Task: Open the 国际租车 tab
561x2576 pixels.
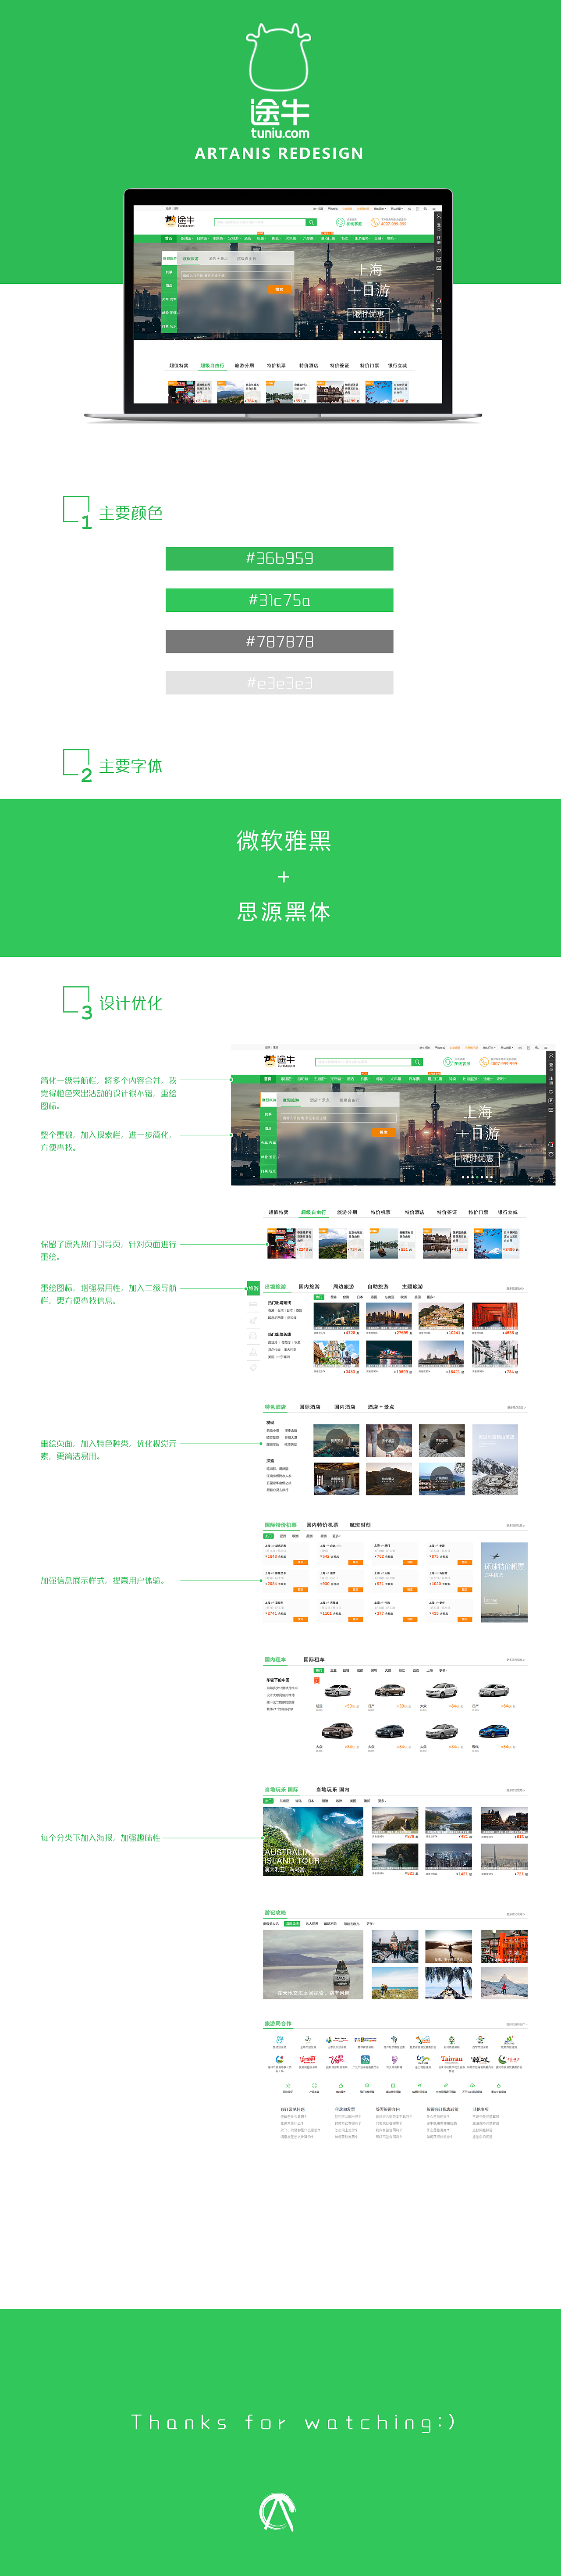Action: pyautogui.click(x=314, y=1660)
